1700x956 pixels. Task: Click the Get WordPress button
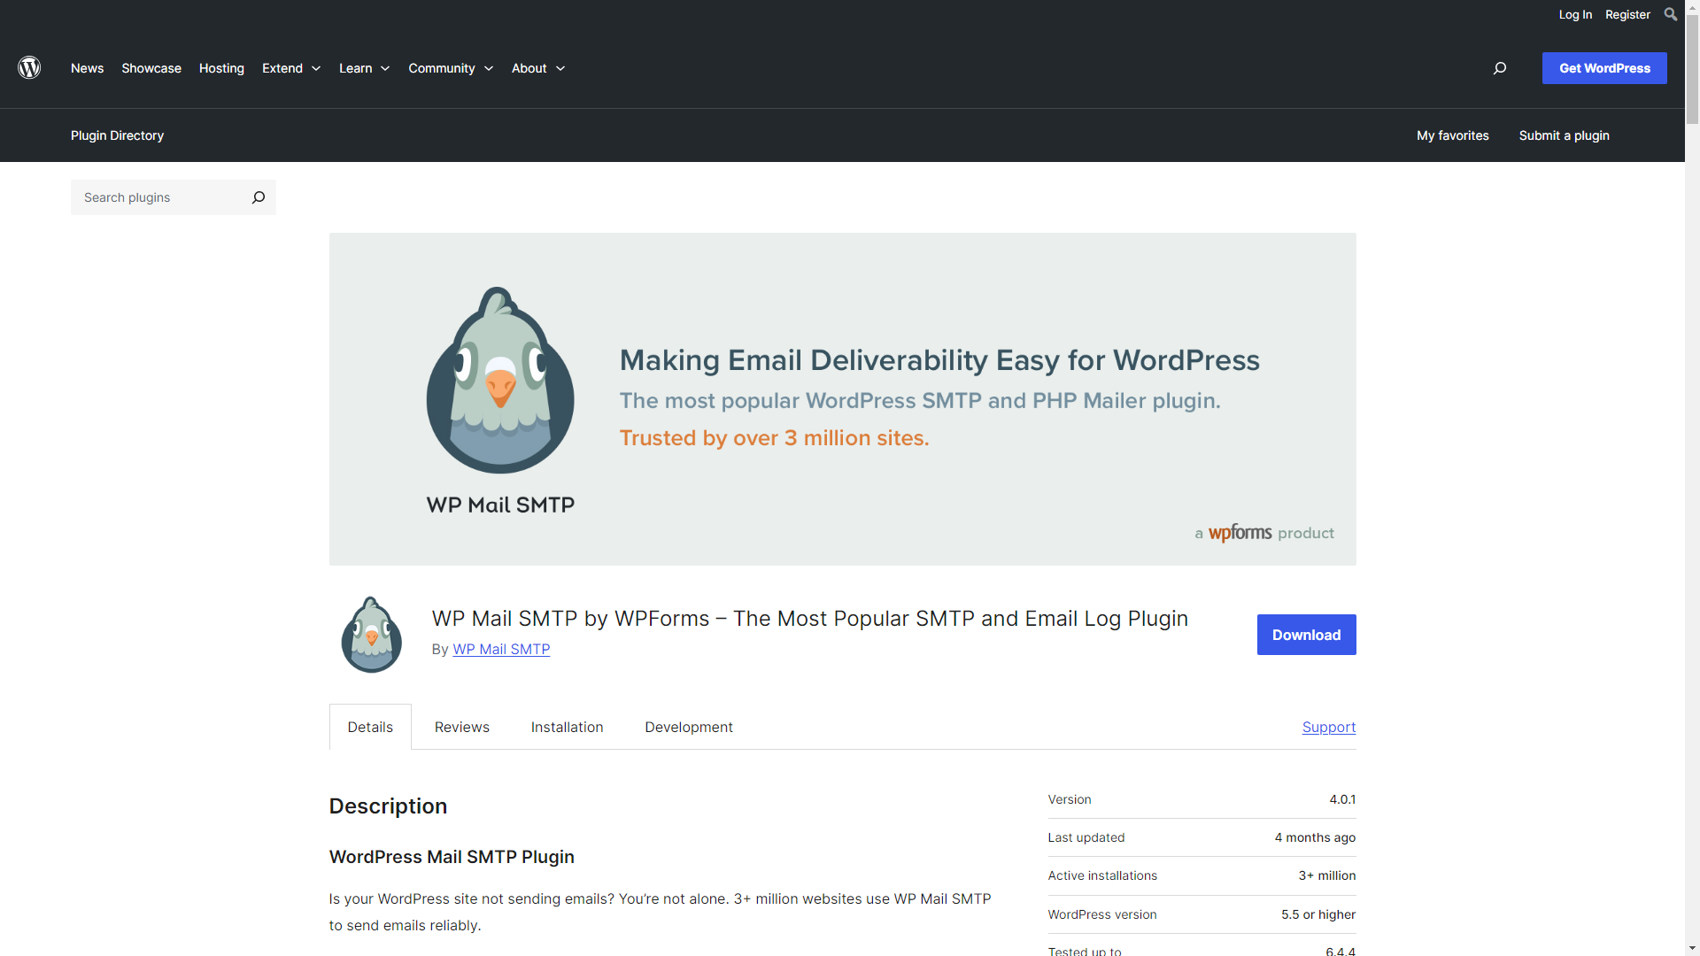point(1603,68)
